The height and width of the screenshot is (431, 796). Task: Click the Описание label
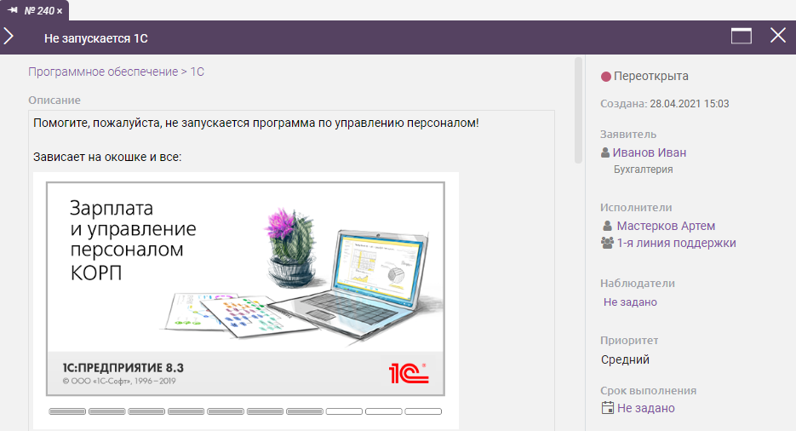click(x=54, y=100)
